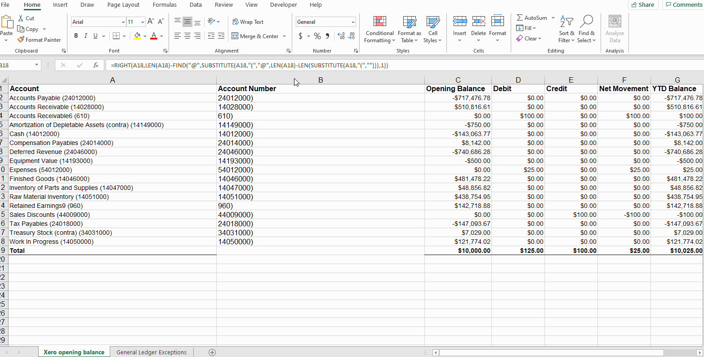This screenshot has height=357, width=704.
Task: Open Cell Styles gallery
Action: [x=433, y=29]
